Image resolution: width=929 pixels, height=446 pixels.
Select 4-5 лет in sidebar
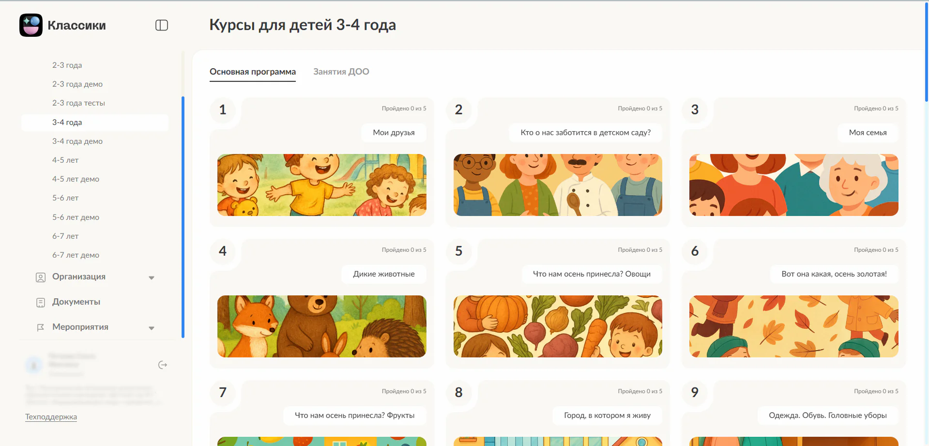pos(65,160)
